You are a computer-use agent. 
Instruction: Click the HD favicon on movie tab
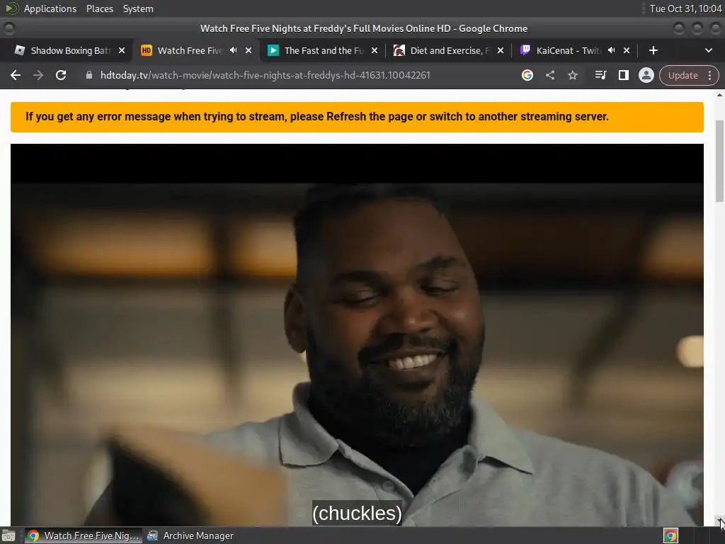146,50
